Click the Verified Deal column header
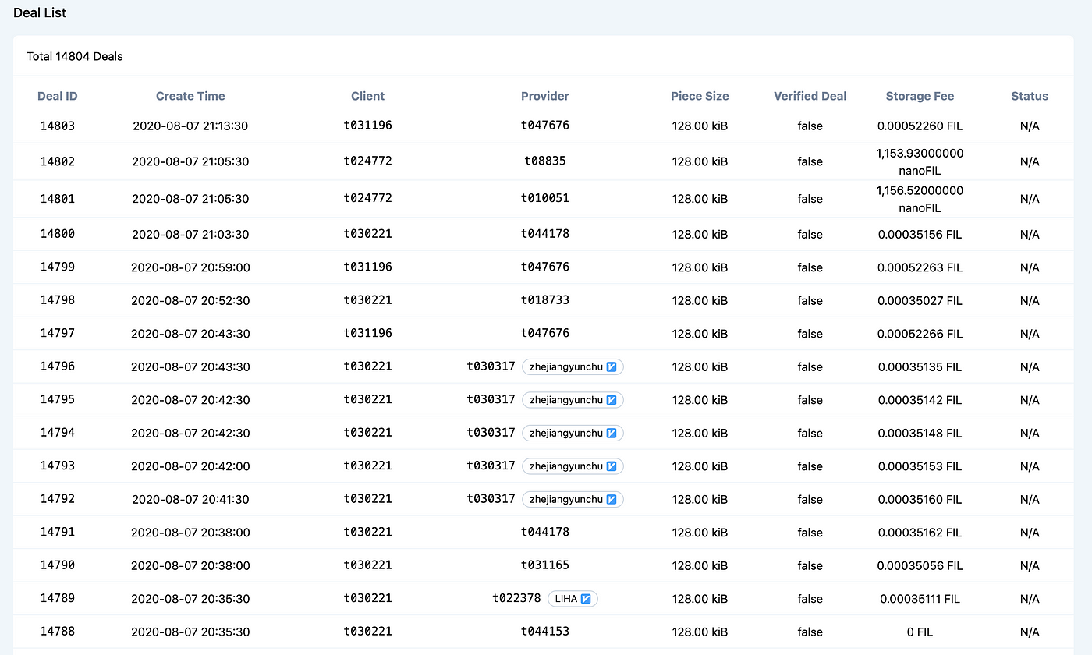The width and height of the screenshot is (1092, 655). tap(810, 97)
